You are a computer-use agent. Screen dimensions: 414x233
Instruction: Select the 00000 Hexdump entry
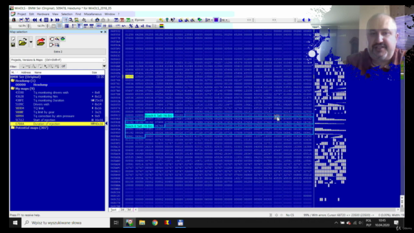coord(58,85)
